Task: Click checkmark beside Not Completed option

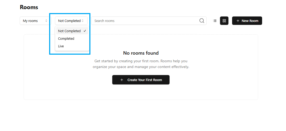Action: (x=85, y=31)
